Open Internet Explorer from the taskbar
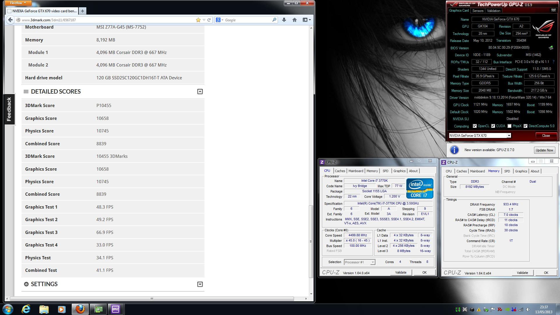The image size is (560, 315). click(26, 309)
